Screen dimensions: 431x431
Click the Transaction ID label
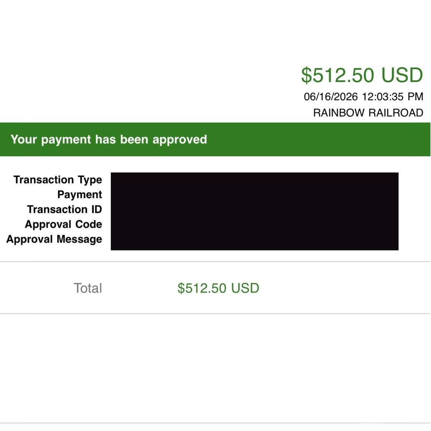coord(64,210)
